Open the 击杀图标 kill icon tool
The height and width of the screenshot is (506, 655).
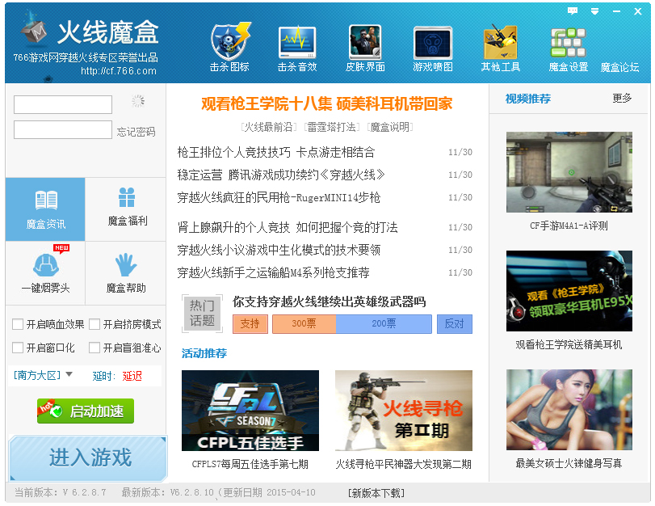coord(229,48)
